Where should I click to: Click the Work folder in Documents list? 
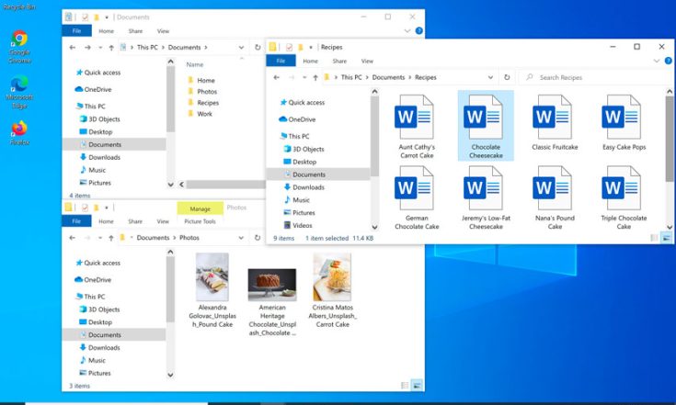(204, 114)
